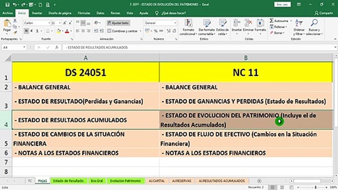This screenshot has width=338, height=190.
Task: Center cell text horizontally
Action: [x=83, y=31]
